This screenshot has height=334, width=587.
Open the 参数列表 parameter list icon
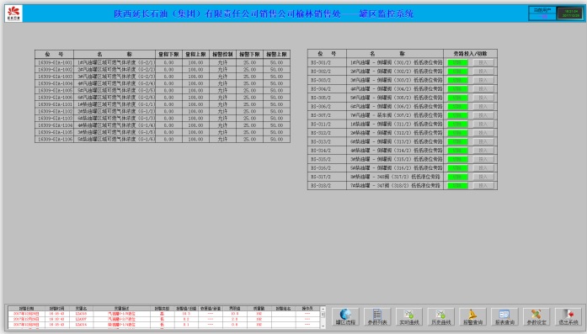click(x=377, y=316)
